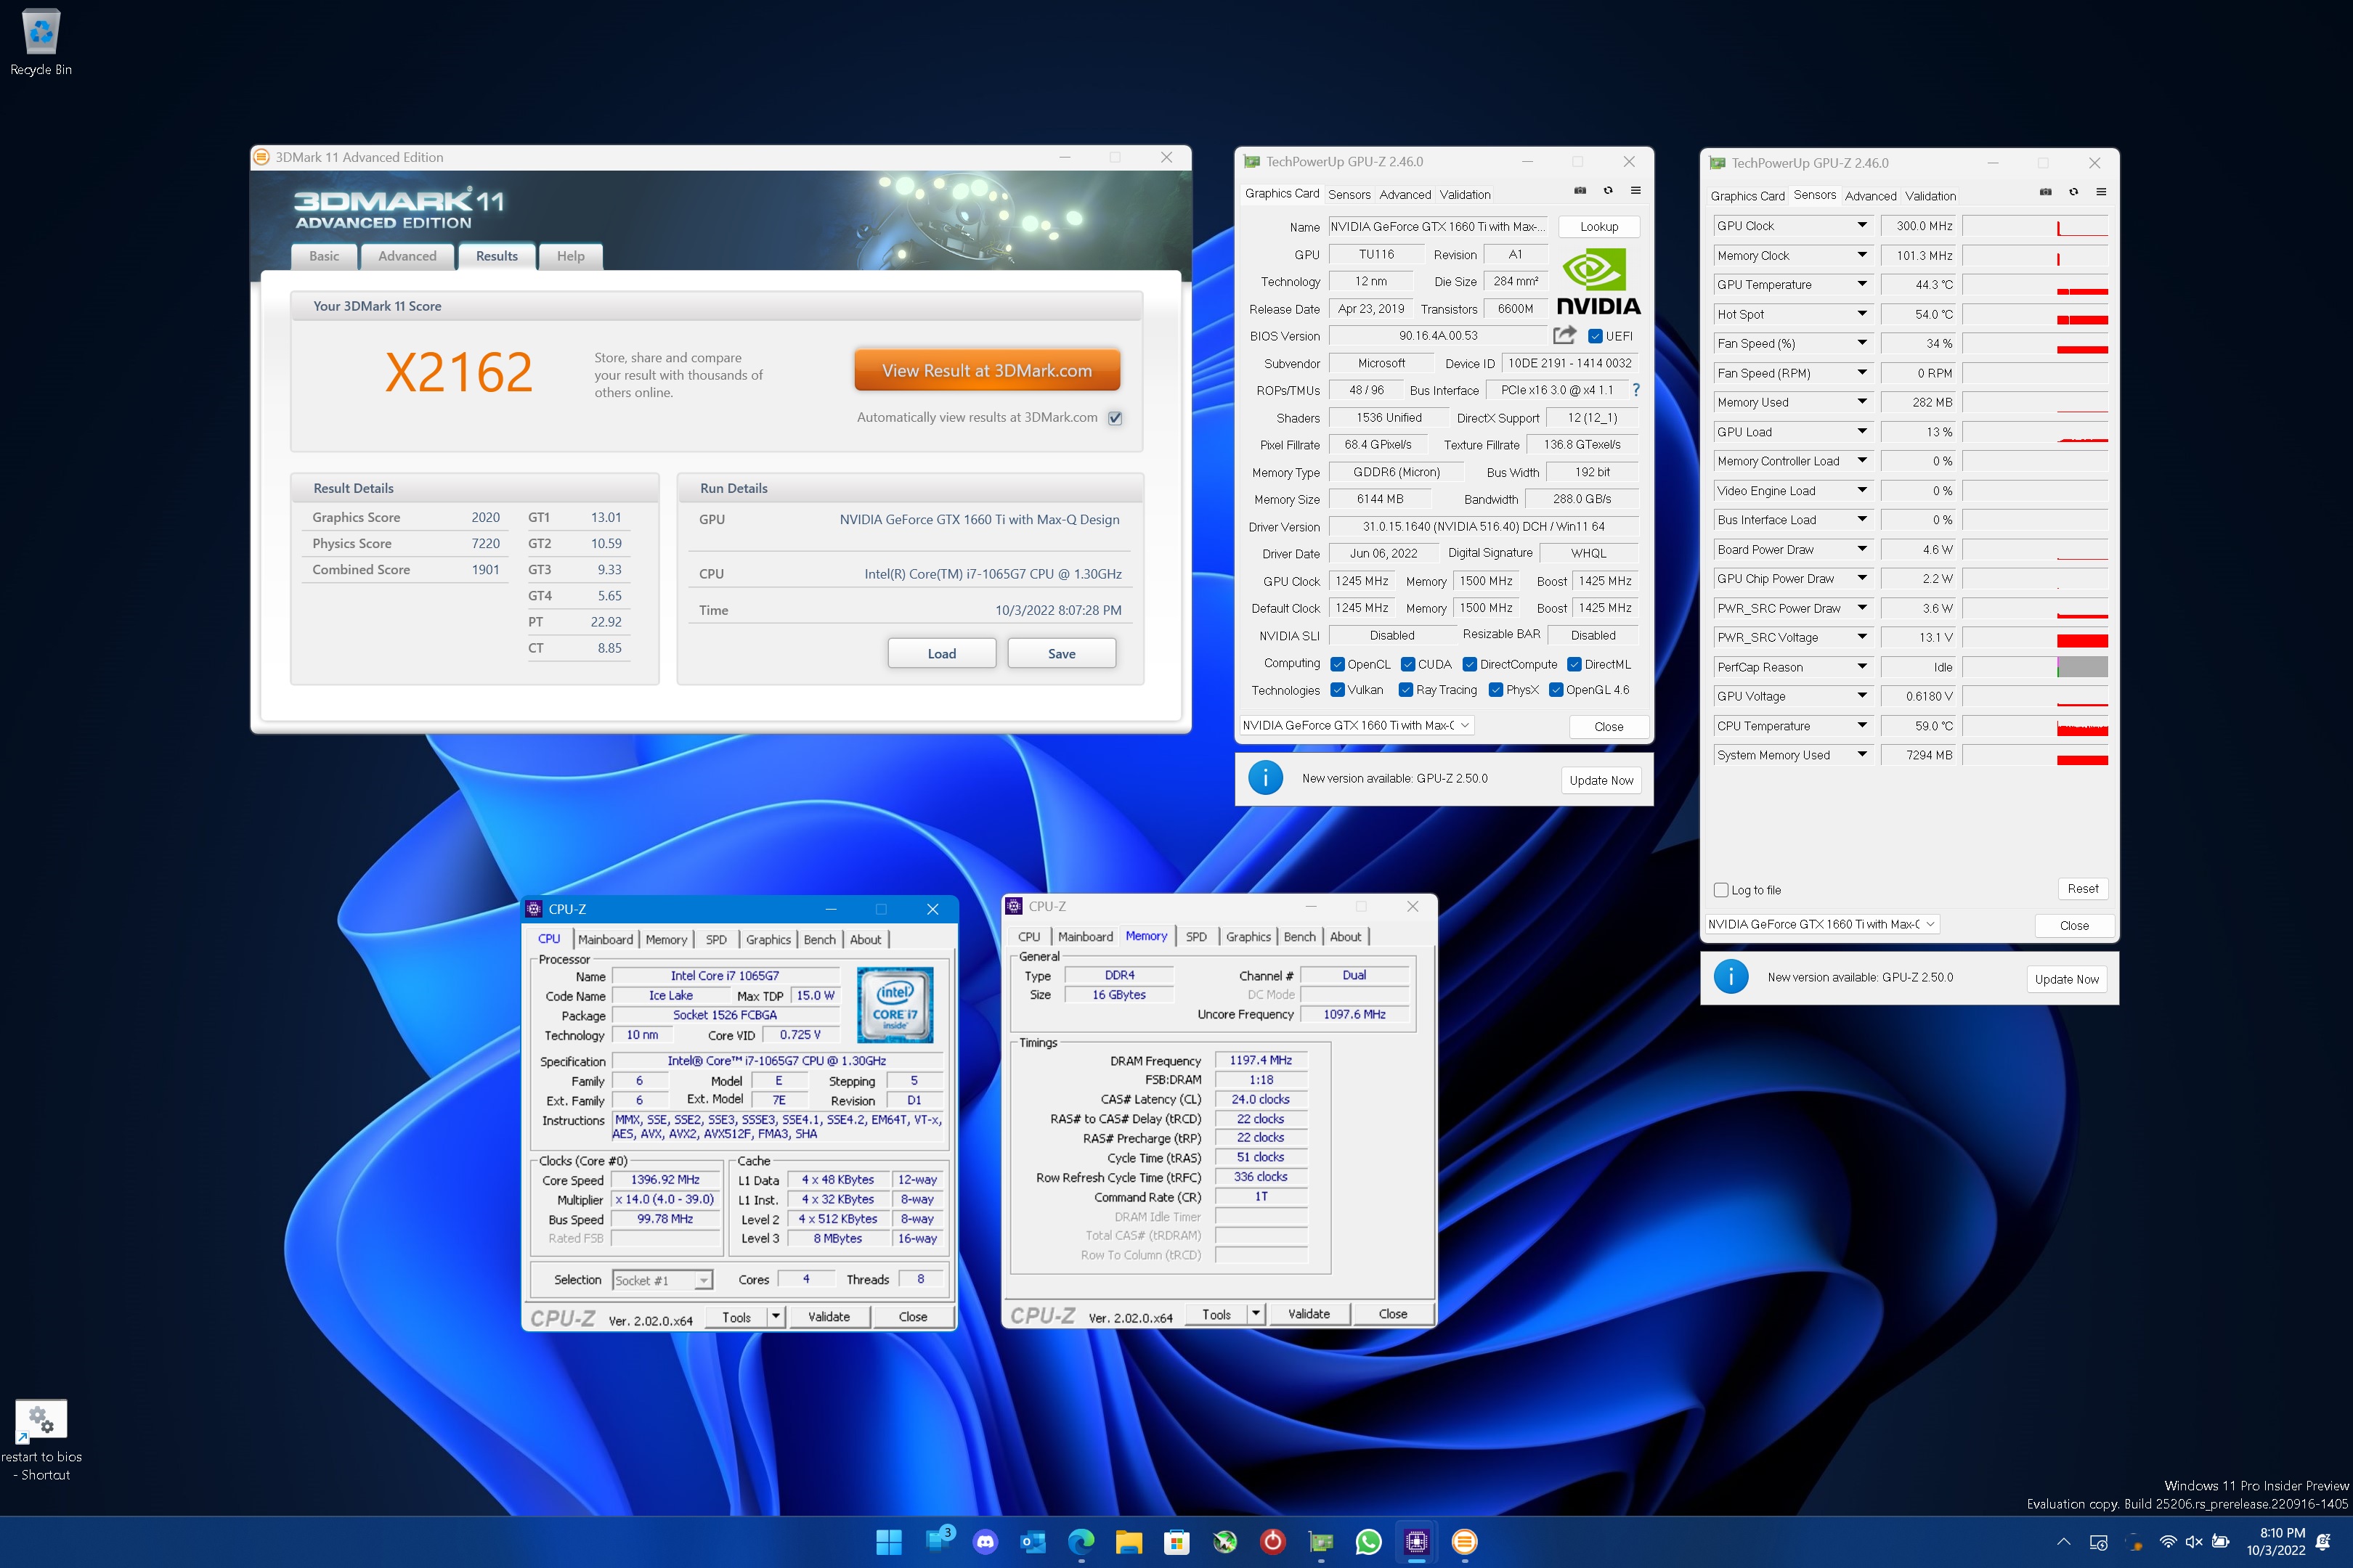Open the SPD tab in CPU-Z Memory window

(x=1195, y=937)
